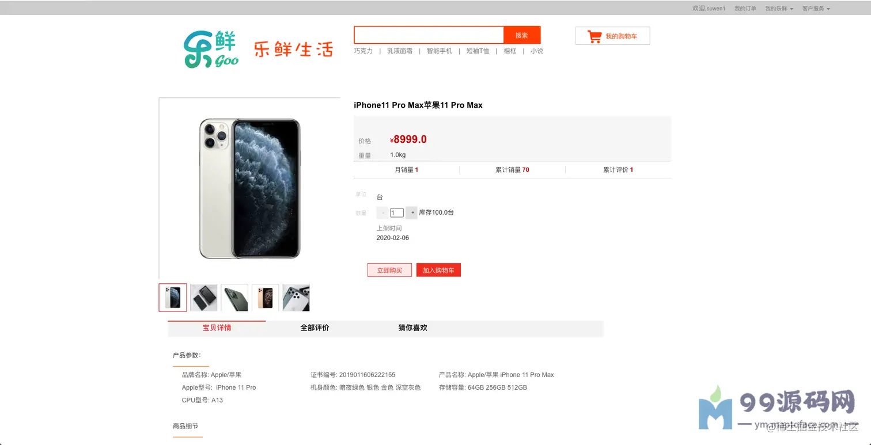Select the 宝贝详情 tab
871x445 pixels.
click(217, 328)
